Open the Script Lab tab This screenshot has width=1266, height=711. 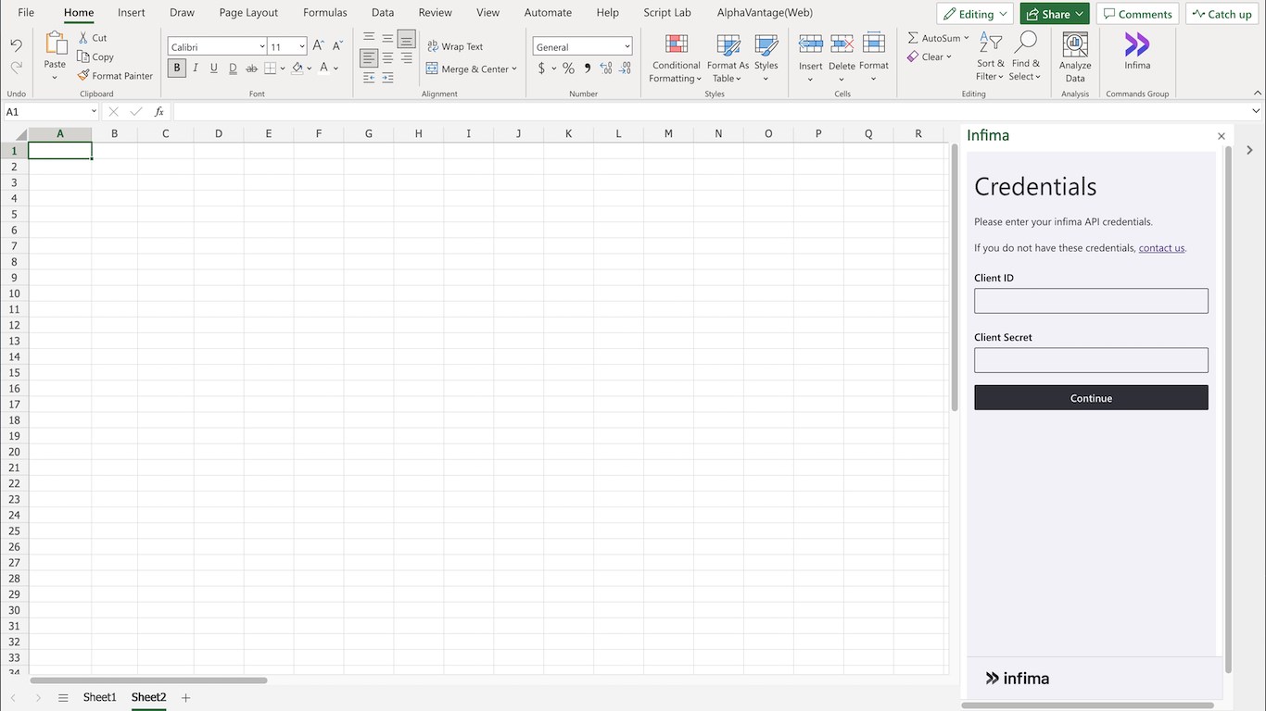coord(667,13)
